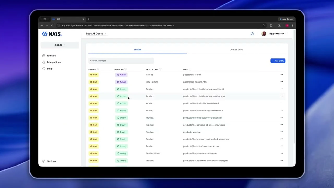
Task: Click Autofill badge on How To row
Action: [121, 75]
